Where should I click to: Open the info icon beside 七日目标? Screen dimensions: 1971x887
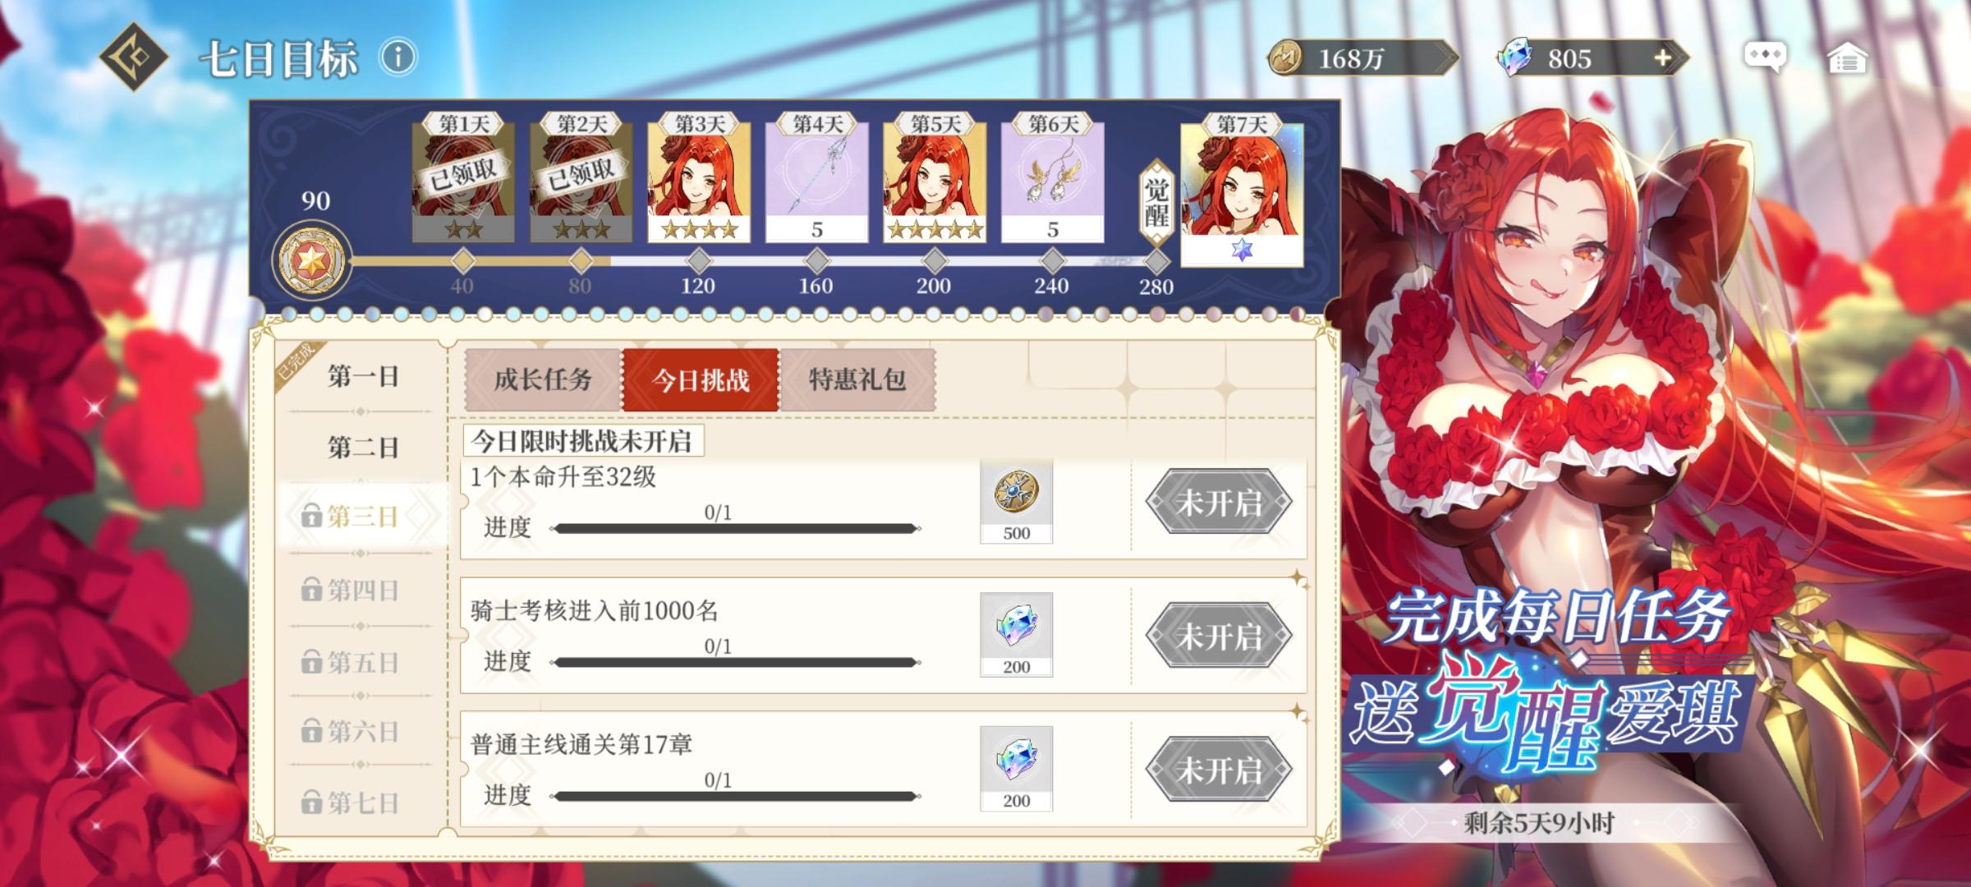[x=399, y=57]
